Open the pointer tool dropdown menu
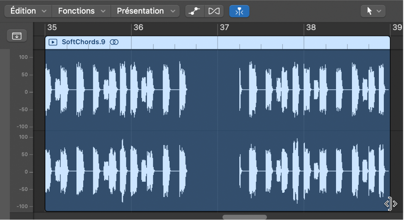Viewport: 404px width, 220px height. tap(379, 11)
